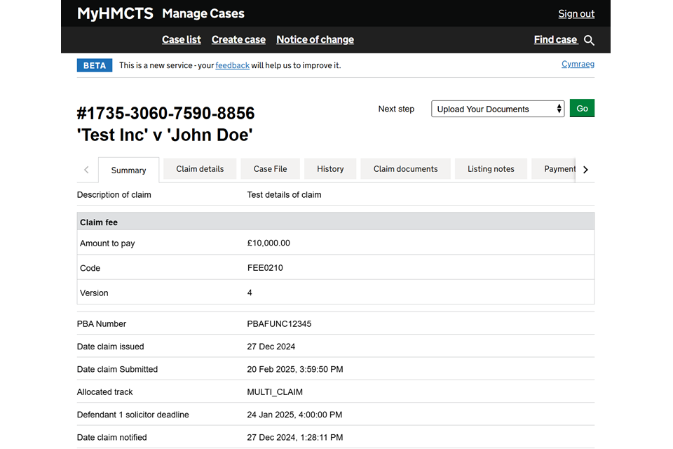
Task: Open the Next step dropdown
Action: coord(497,109)
